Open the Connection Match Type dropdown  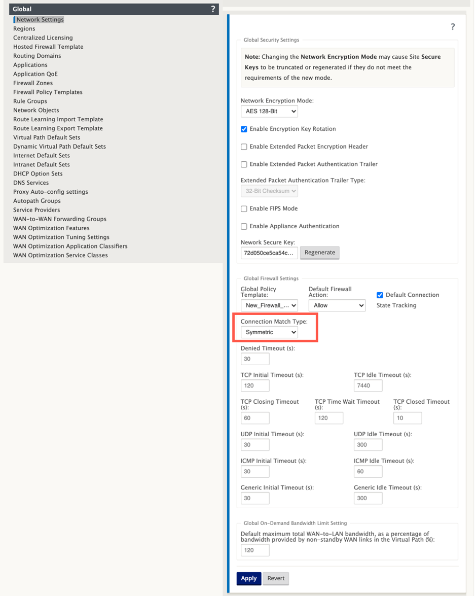tap(269, 332)
